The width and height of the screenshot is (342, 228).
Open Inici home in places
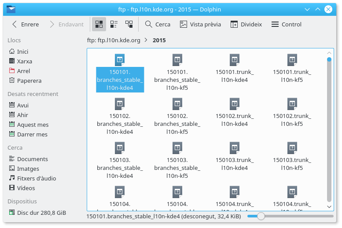(x=22, y=51)
